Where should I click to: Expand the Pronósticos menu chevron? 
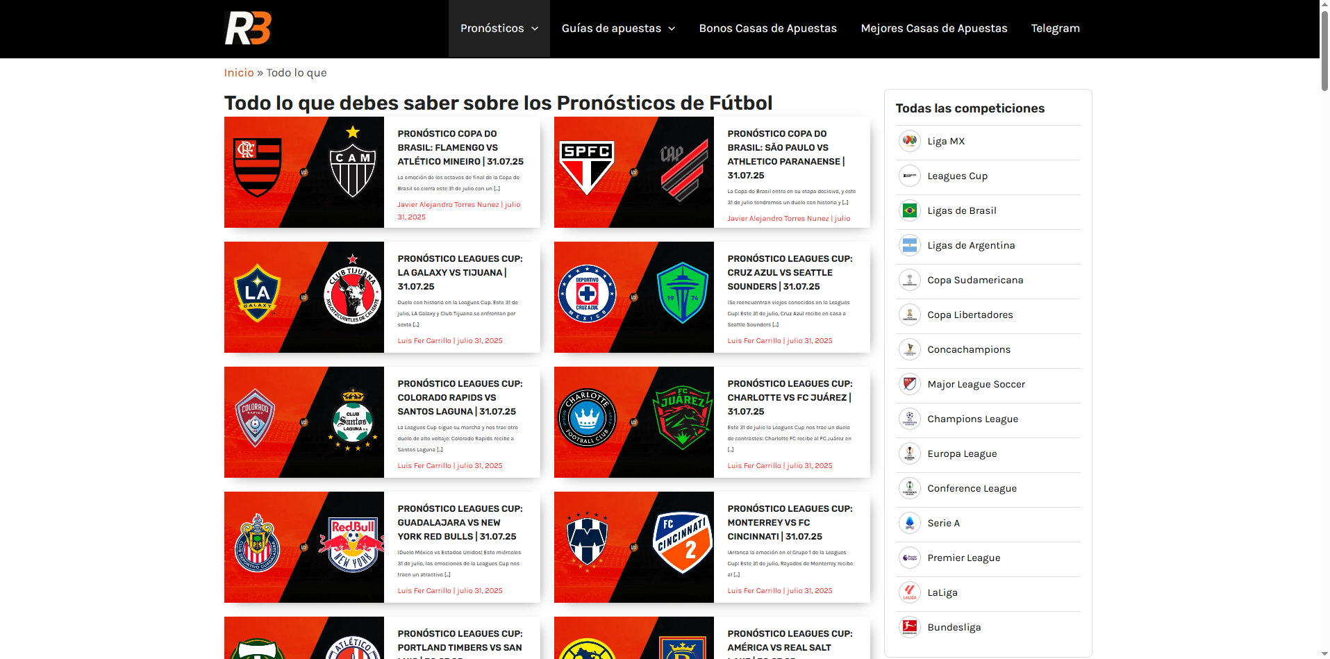[x=535, y=28]
